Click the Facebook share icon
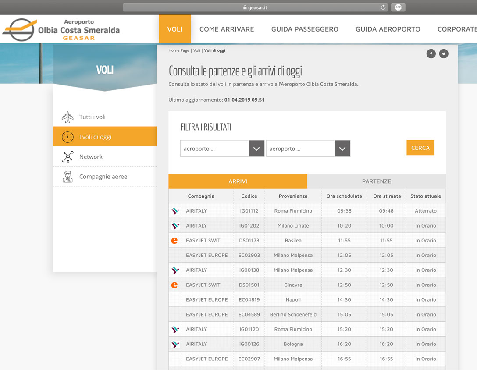 (x=431, y=54)
